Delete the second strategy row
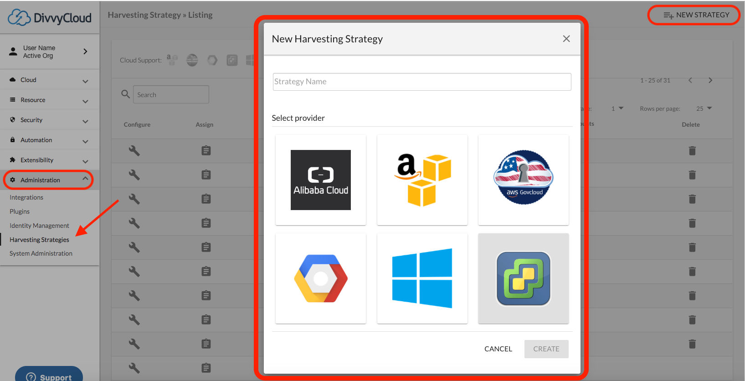The height and width of the screenshot is (381, 745). (x=692, y=175)
